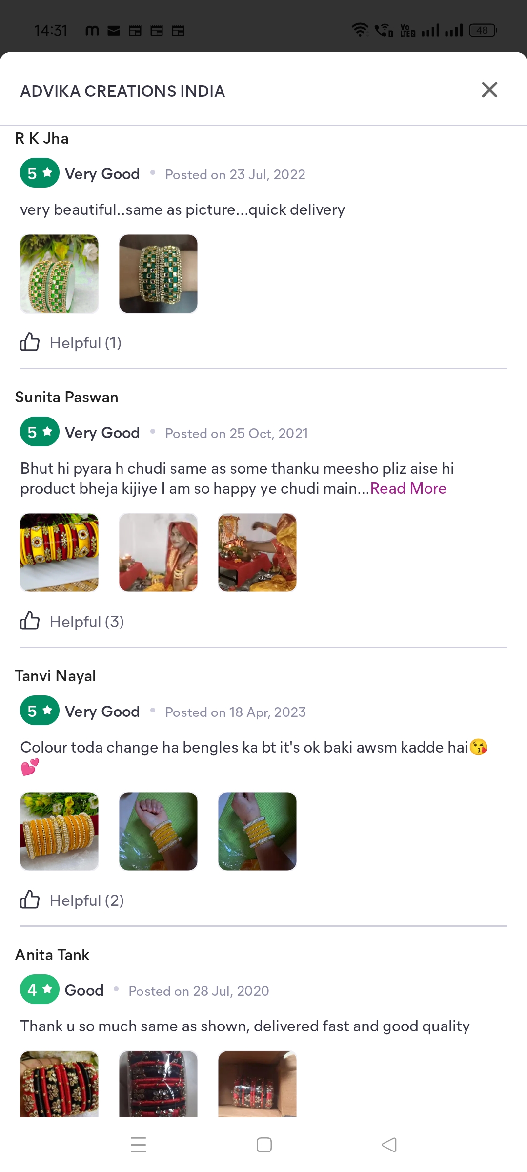View yellow and red bangles product photo
The height and width of the screenshot is (1172, 527).
click(x=60, y=552)
